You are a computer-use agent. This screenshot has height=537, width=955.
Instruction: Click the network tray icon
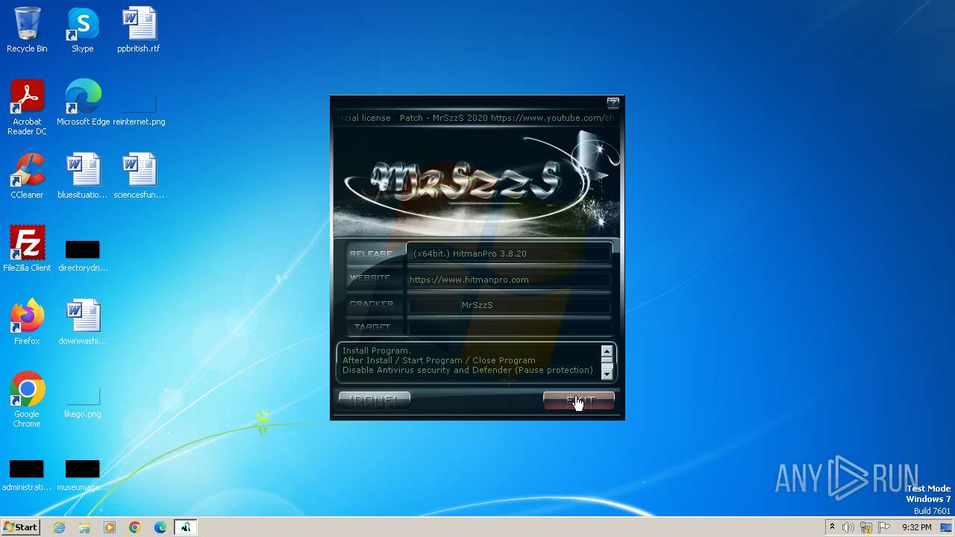pyautogui.click(x=866, y=527)
